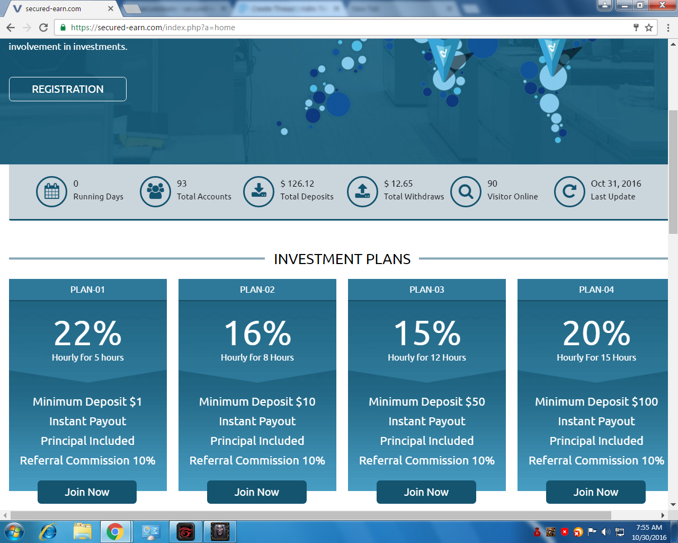Go back to previous page
Screen dimensions: 678x543
point(11,28)
